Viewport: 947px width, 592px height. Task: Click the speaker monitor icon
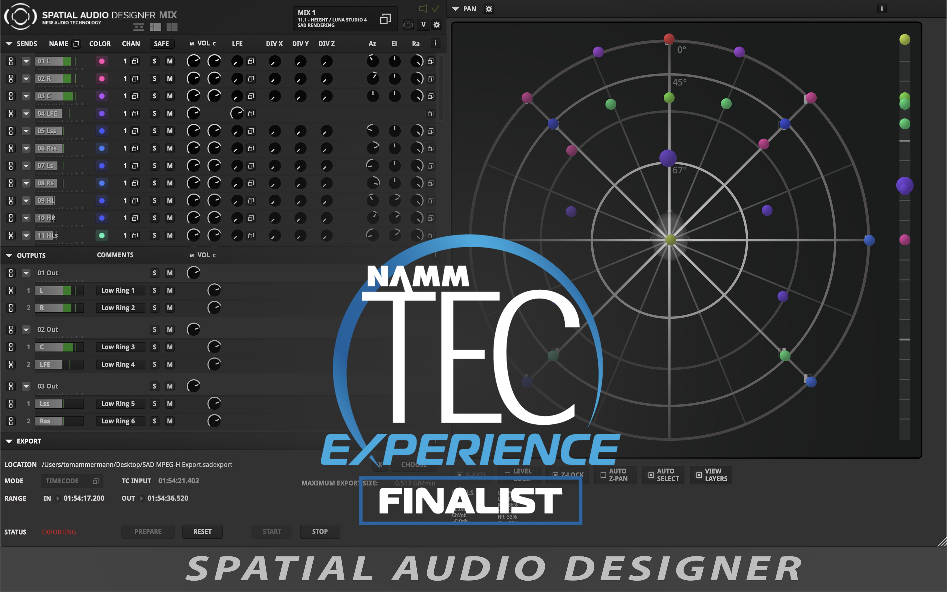tap(423, 8)
